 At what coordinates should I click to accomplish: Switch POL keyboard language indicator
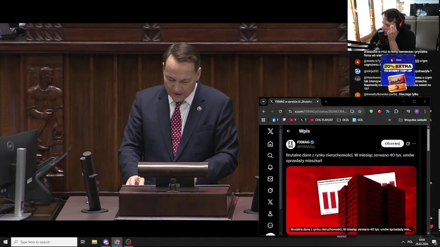410,242
